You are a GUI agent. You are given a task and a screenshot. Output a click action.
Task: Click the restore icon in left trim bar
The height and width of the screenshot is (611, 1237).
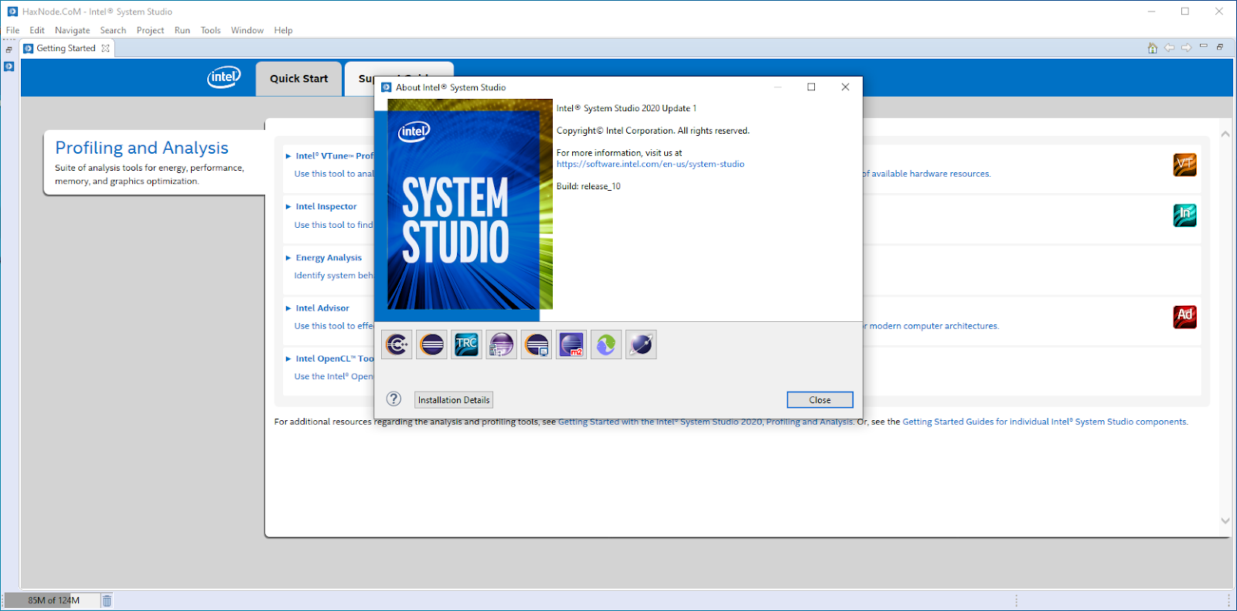9,49
